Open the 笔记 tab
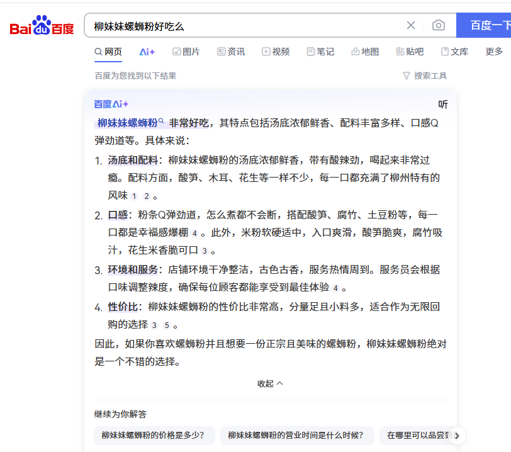Viewport: 511px width, 452px height. click(x=321, y=52)
